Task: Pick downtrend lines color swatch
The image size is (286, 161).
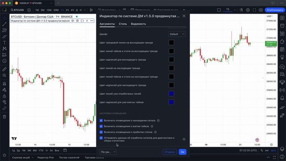Action: click(171, 68)
